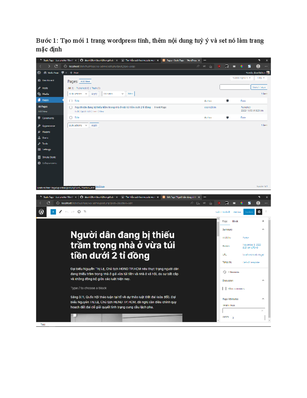Image resolution: width=307 pixels, height=398 pixels.
Task: Click the Preview link in editor
Action: (x=237, y=212)
